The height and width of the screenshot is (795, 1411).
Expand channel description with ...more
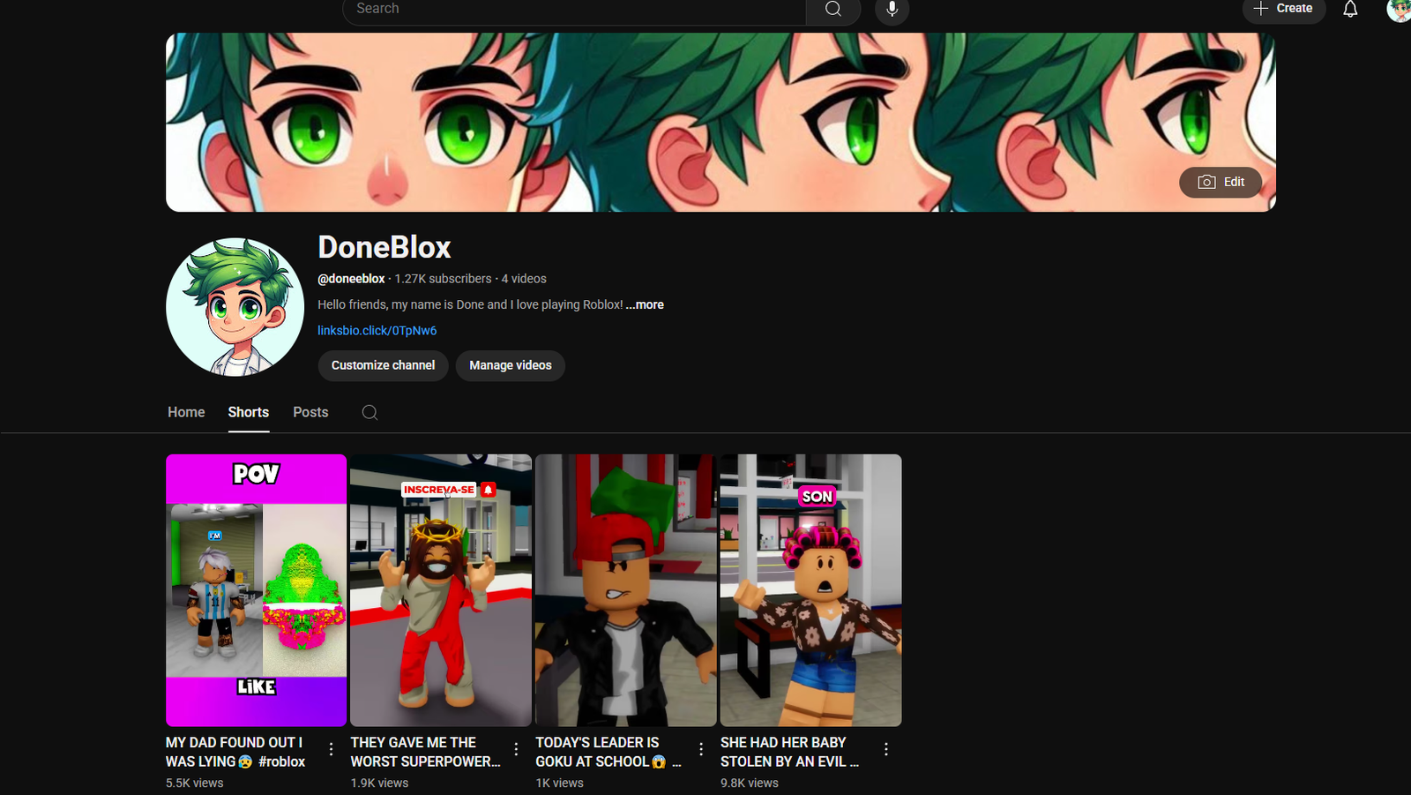[x=645, y=304]
